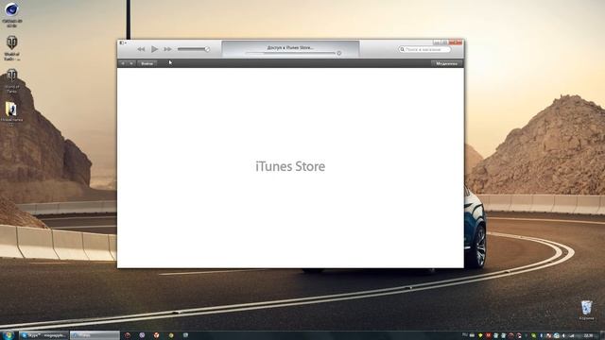Go forward in iTunes Store navigation
The image size is (605, 340).
click(x=131, y=63)
